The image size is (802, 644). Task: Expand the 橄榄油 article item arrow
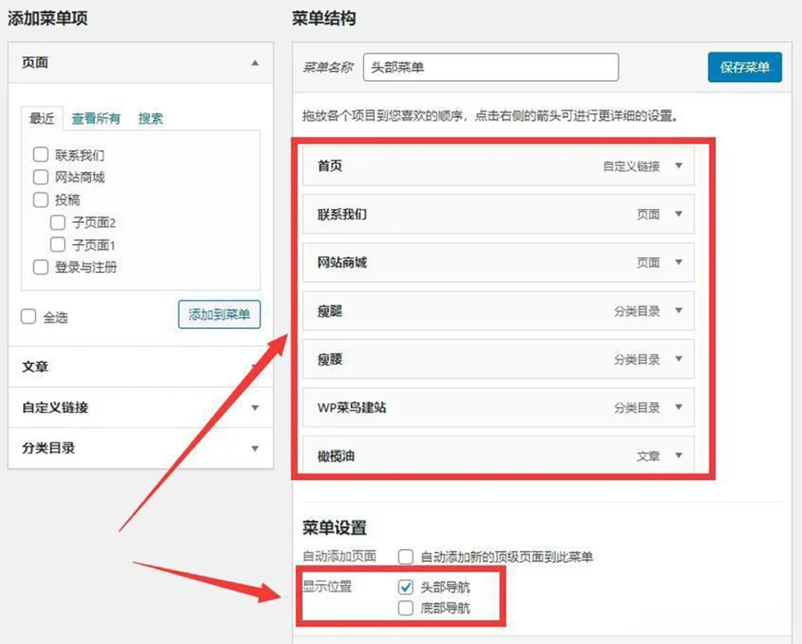pos(678,455)
